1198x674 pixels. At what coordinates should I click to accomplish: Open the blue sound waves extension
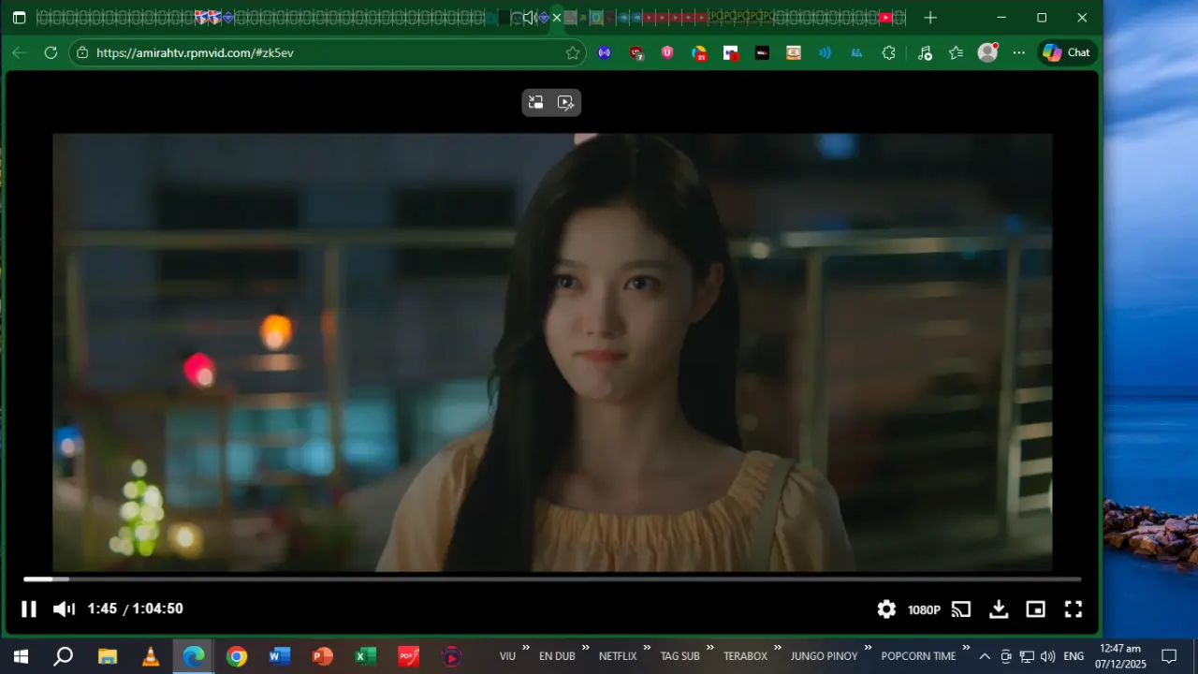pos(825,52)
